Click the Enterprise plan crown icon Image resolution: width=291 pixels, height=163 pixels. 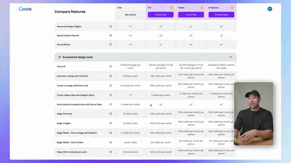tap(232, 8)
